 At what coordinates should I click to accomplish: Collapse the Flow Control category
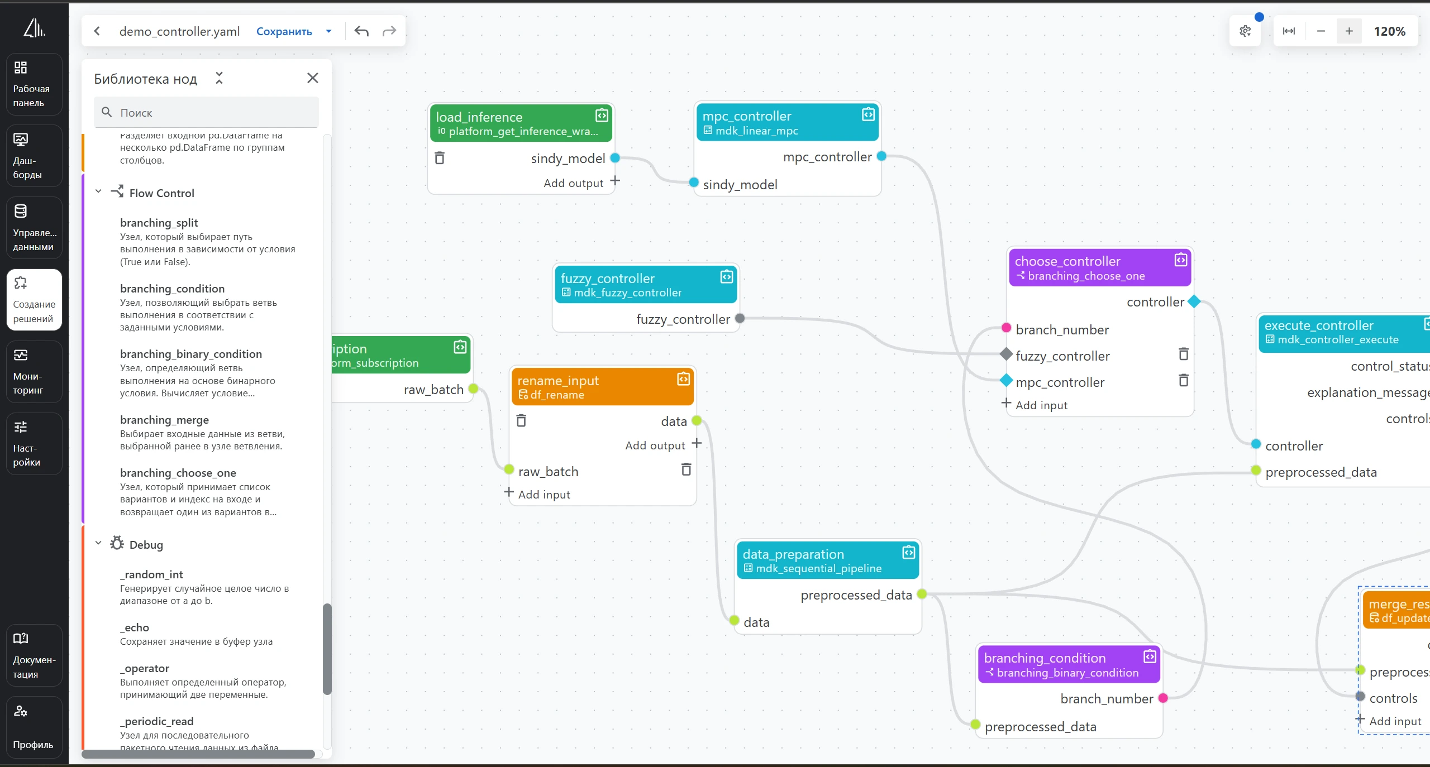(x=98, y=191)
